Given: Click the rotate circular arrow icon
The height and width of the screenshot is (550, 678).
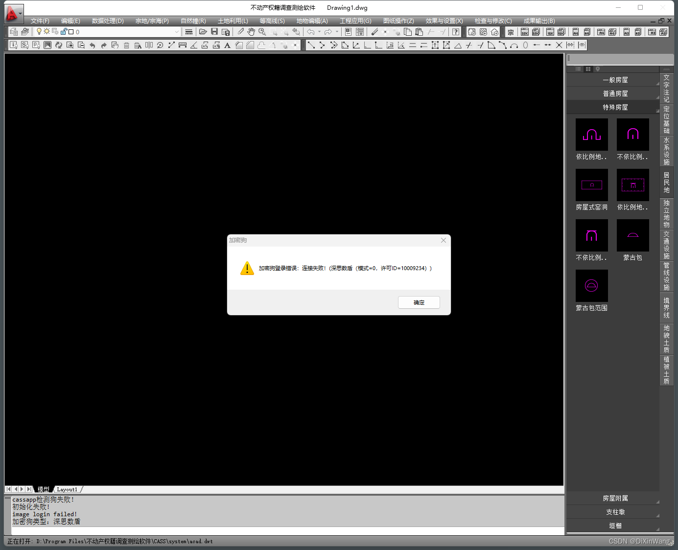Looking at the screenshot, I should [160, 45].
